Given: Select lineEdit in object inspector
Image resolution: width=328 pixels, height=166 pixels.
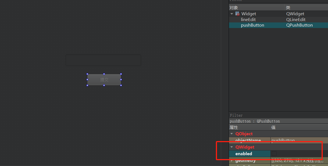Looking at the screenshot, I should click(x=248, y=20).
